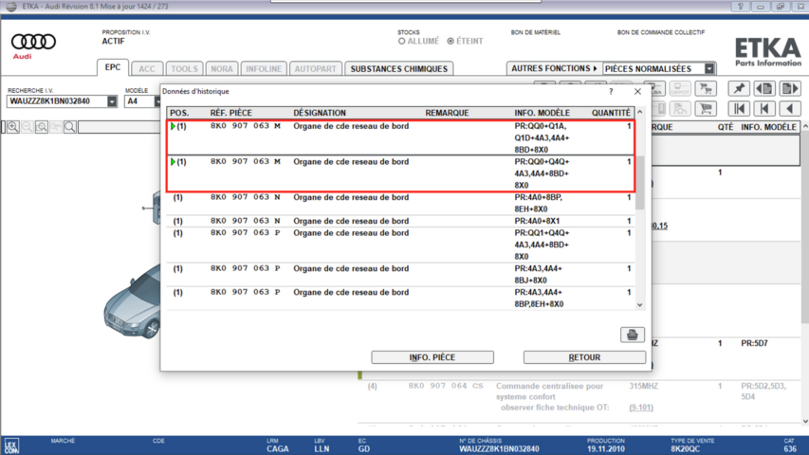
Task: Click the DEPOT toolbar icon
Action: tap(679, 89)
